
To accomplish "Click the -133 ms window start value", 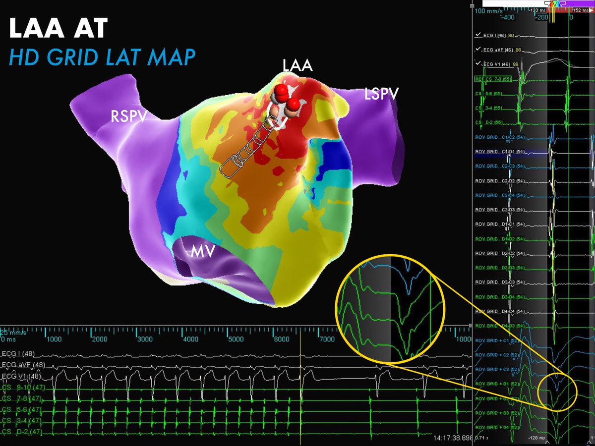I will [536, 10].
